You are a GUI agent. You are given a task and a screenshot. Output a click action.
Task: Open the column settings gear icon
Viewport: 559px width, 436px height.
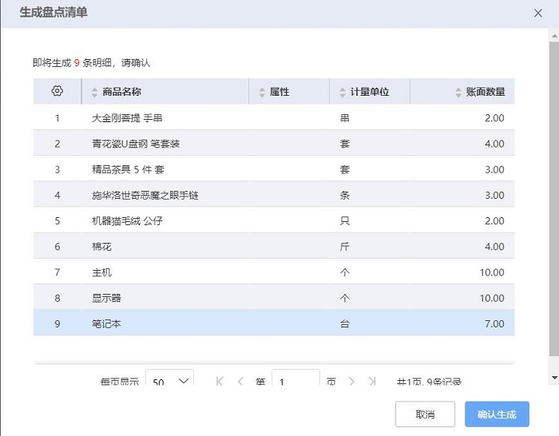tap(57, 91)
